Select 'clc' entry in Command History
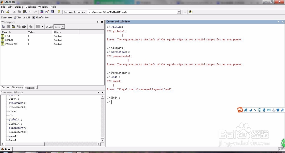The image size is (285, 153). pyautogui.click(x=11, y=115)
